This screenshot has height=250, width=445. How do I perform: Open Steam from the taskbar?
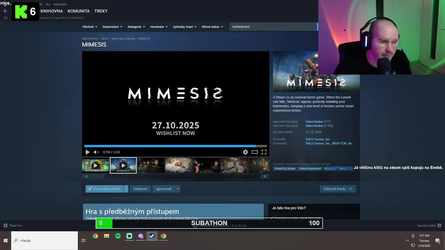[152, 236]
